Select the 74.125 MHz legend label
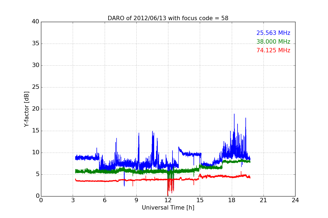Viewport: 328px width, 218px height. 273,50
